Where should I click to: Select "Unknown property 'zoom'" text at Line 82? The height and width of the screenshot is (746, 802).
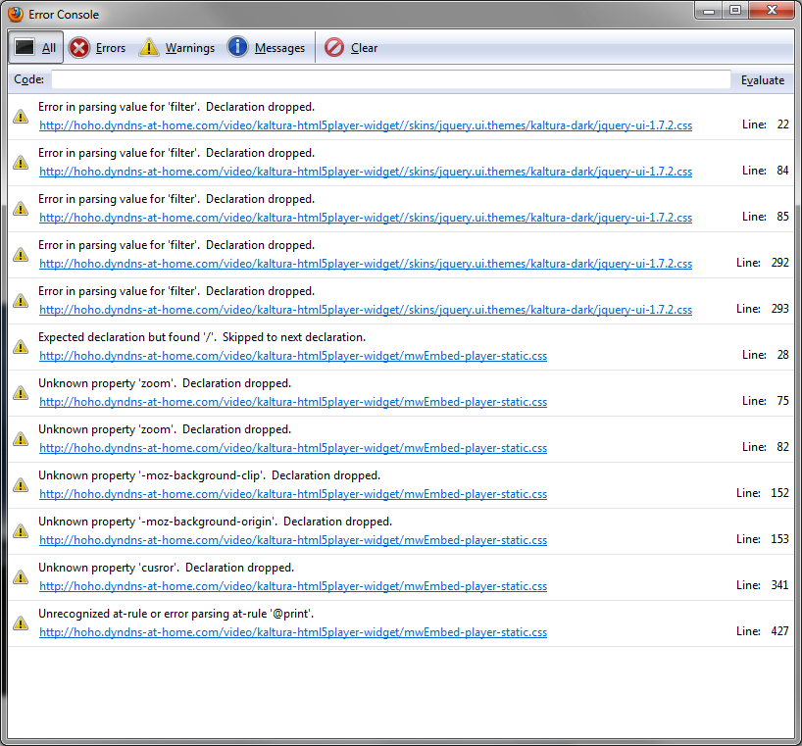[165, 429]
